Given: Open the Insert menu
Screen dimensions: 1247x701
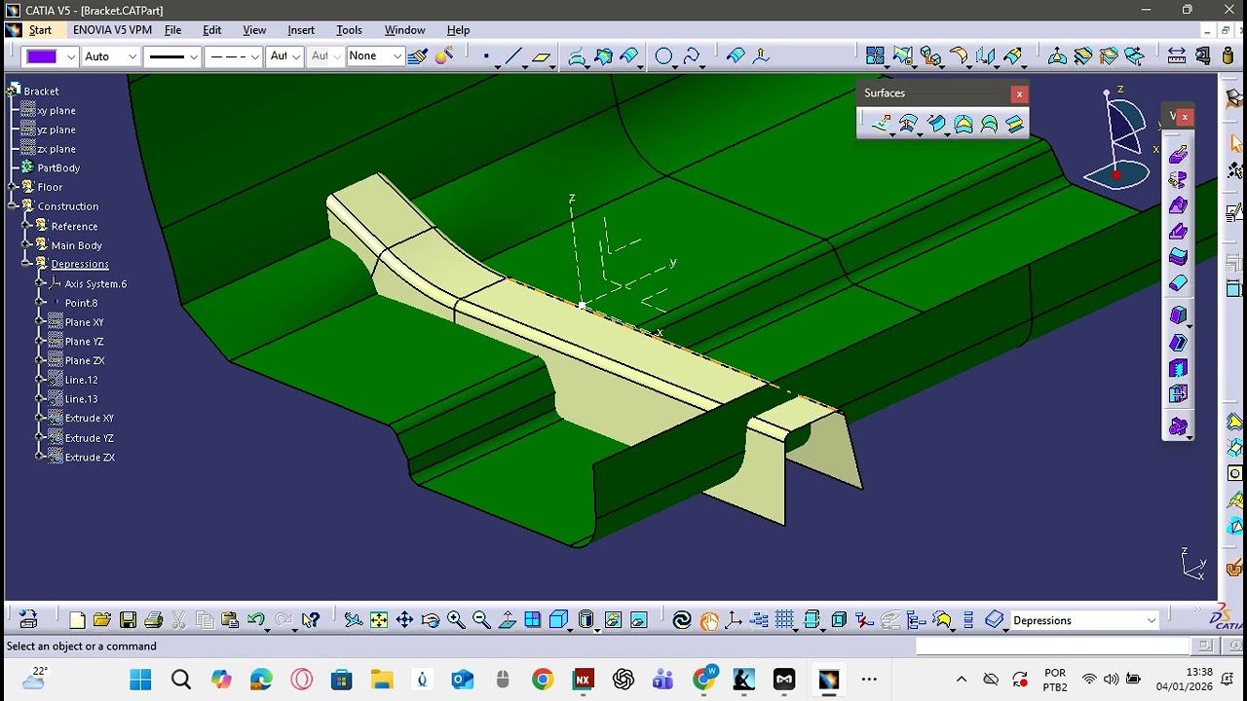Looking at the screenshot, I should click(301, 30).
